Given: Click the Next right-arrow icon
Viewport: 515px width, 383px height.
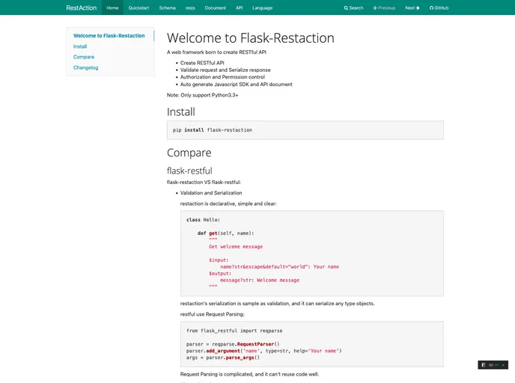Looking at the screenshot, I should pyautogui.click(x=418, y=8).
